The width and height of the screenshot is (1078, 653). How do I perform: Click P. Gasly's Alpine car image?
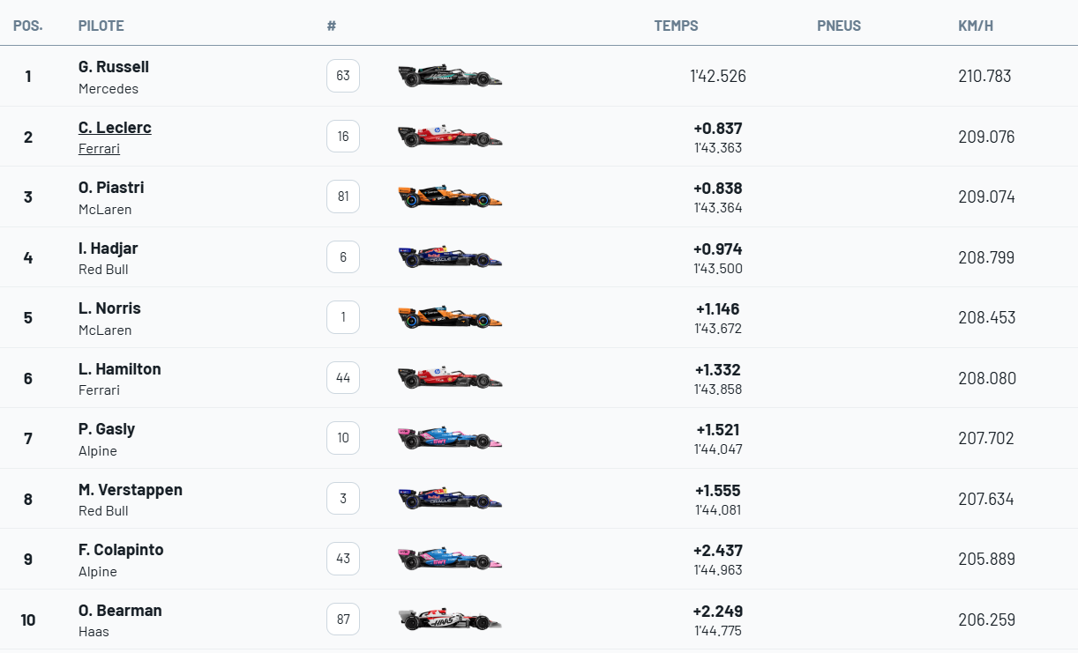450,438
